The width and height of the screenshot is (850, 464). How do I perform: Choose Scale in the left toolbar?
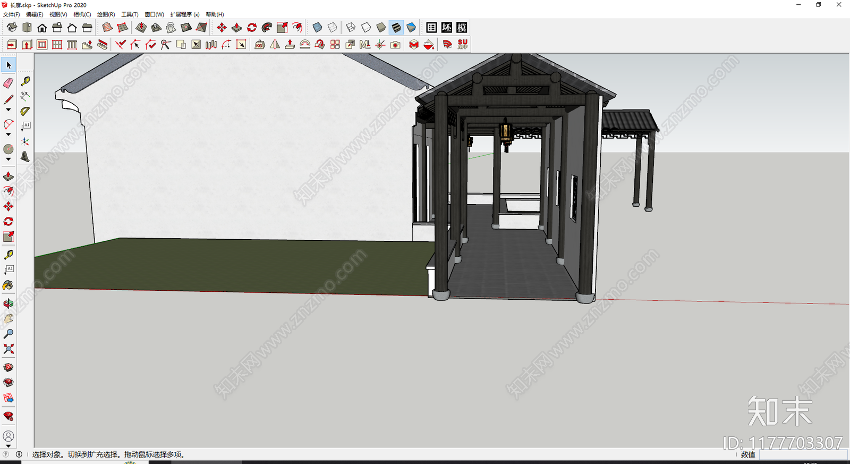8,237
